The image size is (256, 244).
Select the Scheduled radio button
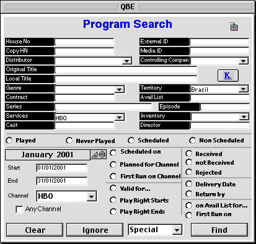pos(131,141)
